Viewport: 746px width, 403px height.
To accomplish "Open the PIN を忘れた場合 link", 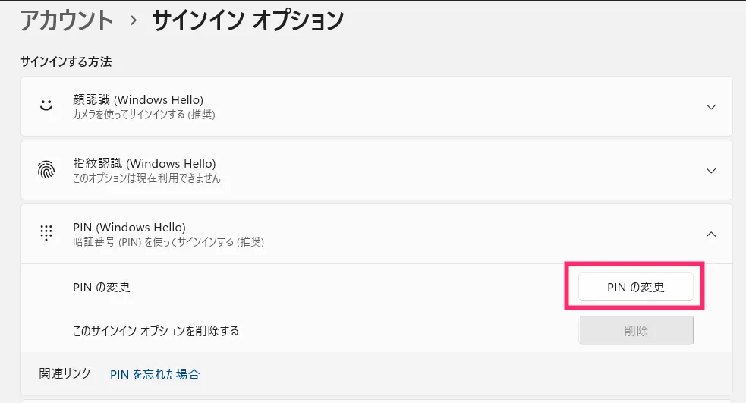I will tap(155, 374).
